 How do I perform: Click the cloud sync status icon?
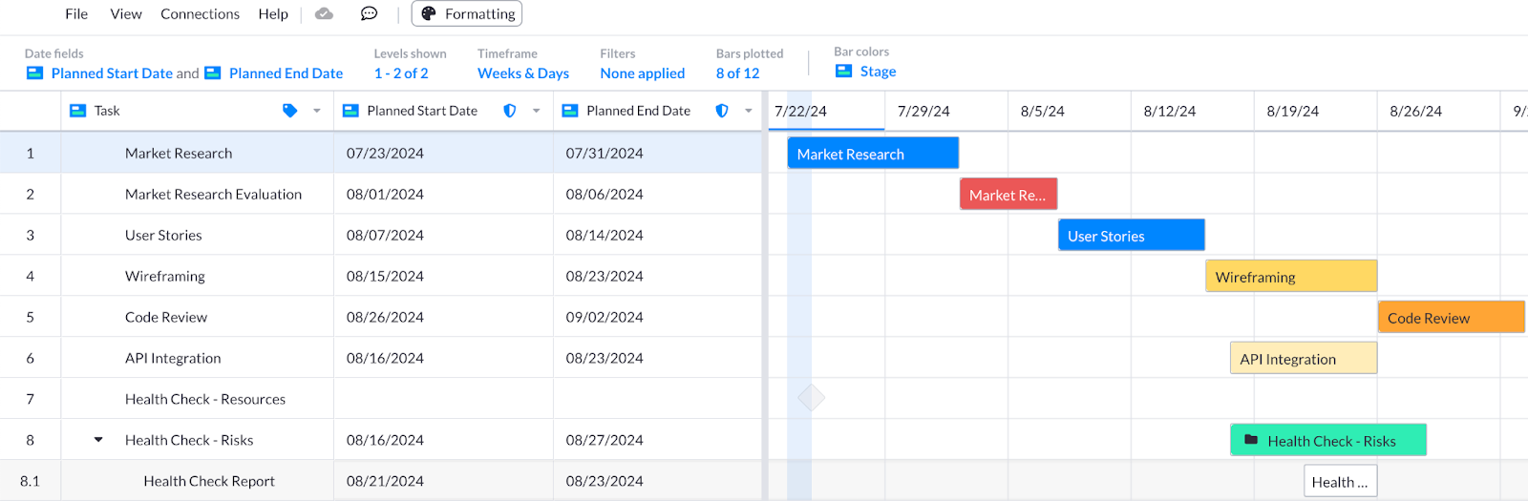[x=325, y=13]
